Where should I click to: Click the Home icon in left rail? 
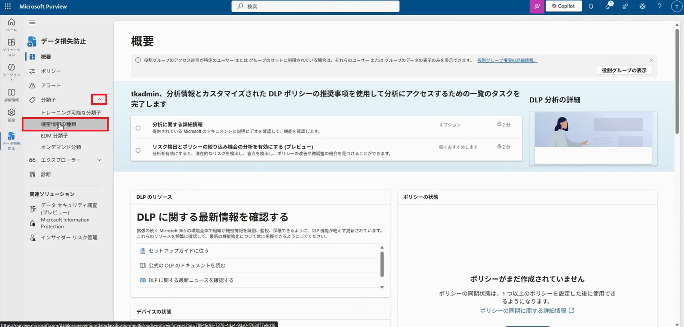[11, 24]
